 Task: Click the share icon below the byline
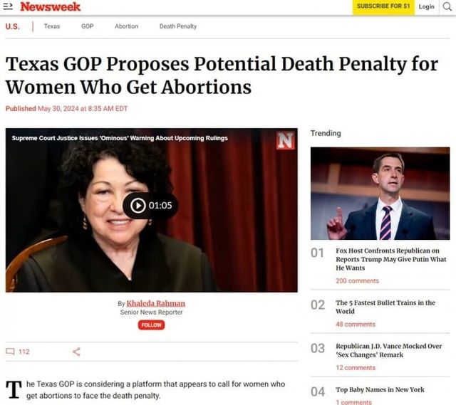tap(76, 352)
